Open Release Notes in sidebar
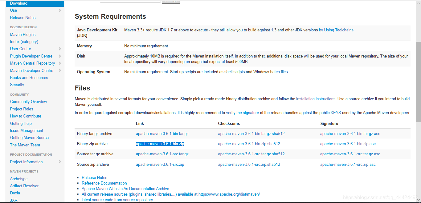Image resolution: width=421 pixels, height=203 pixels. coord(23,18)
